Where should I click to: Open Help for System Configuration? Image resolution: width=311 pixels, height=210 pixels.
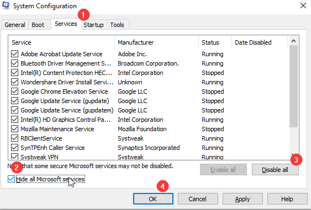click(x=287, y=199)
